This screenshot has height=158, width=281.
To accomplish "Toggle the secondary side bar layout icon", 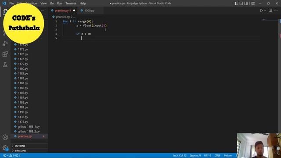I will coord(246,4).
